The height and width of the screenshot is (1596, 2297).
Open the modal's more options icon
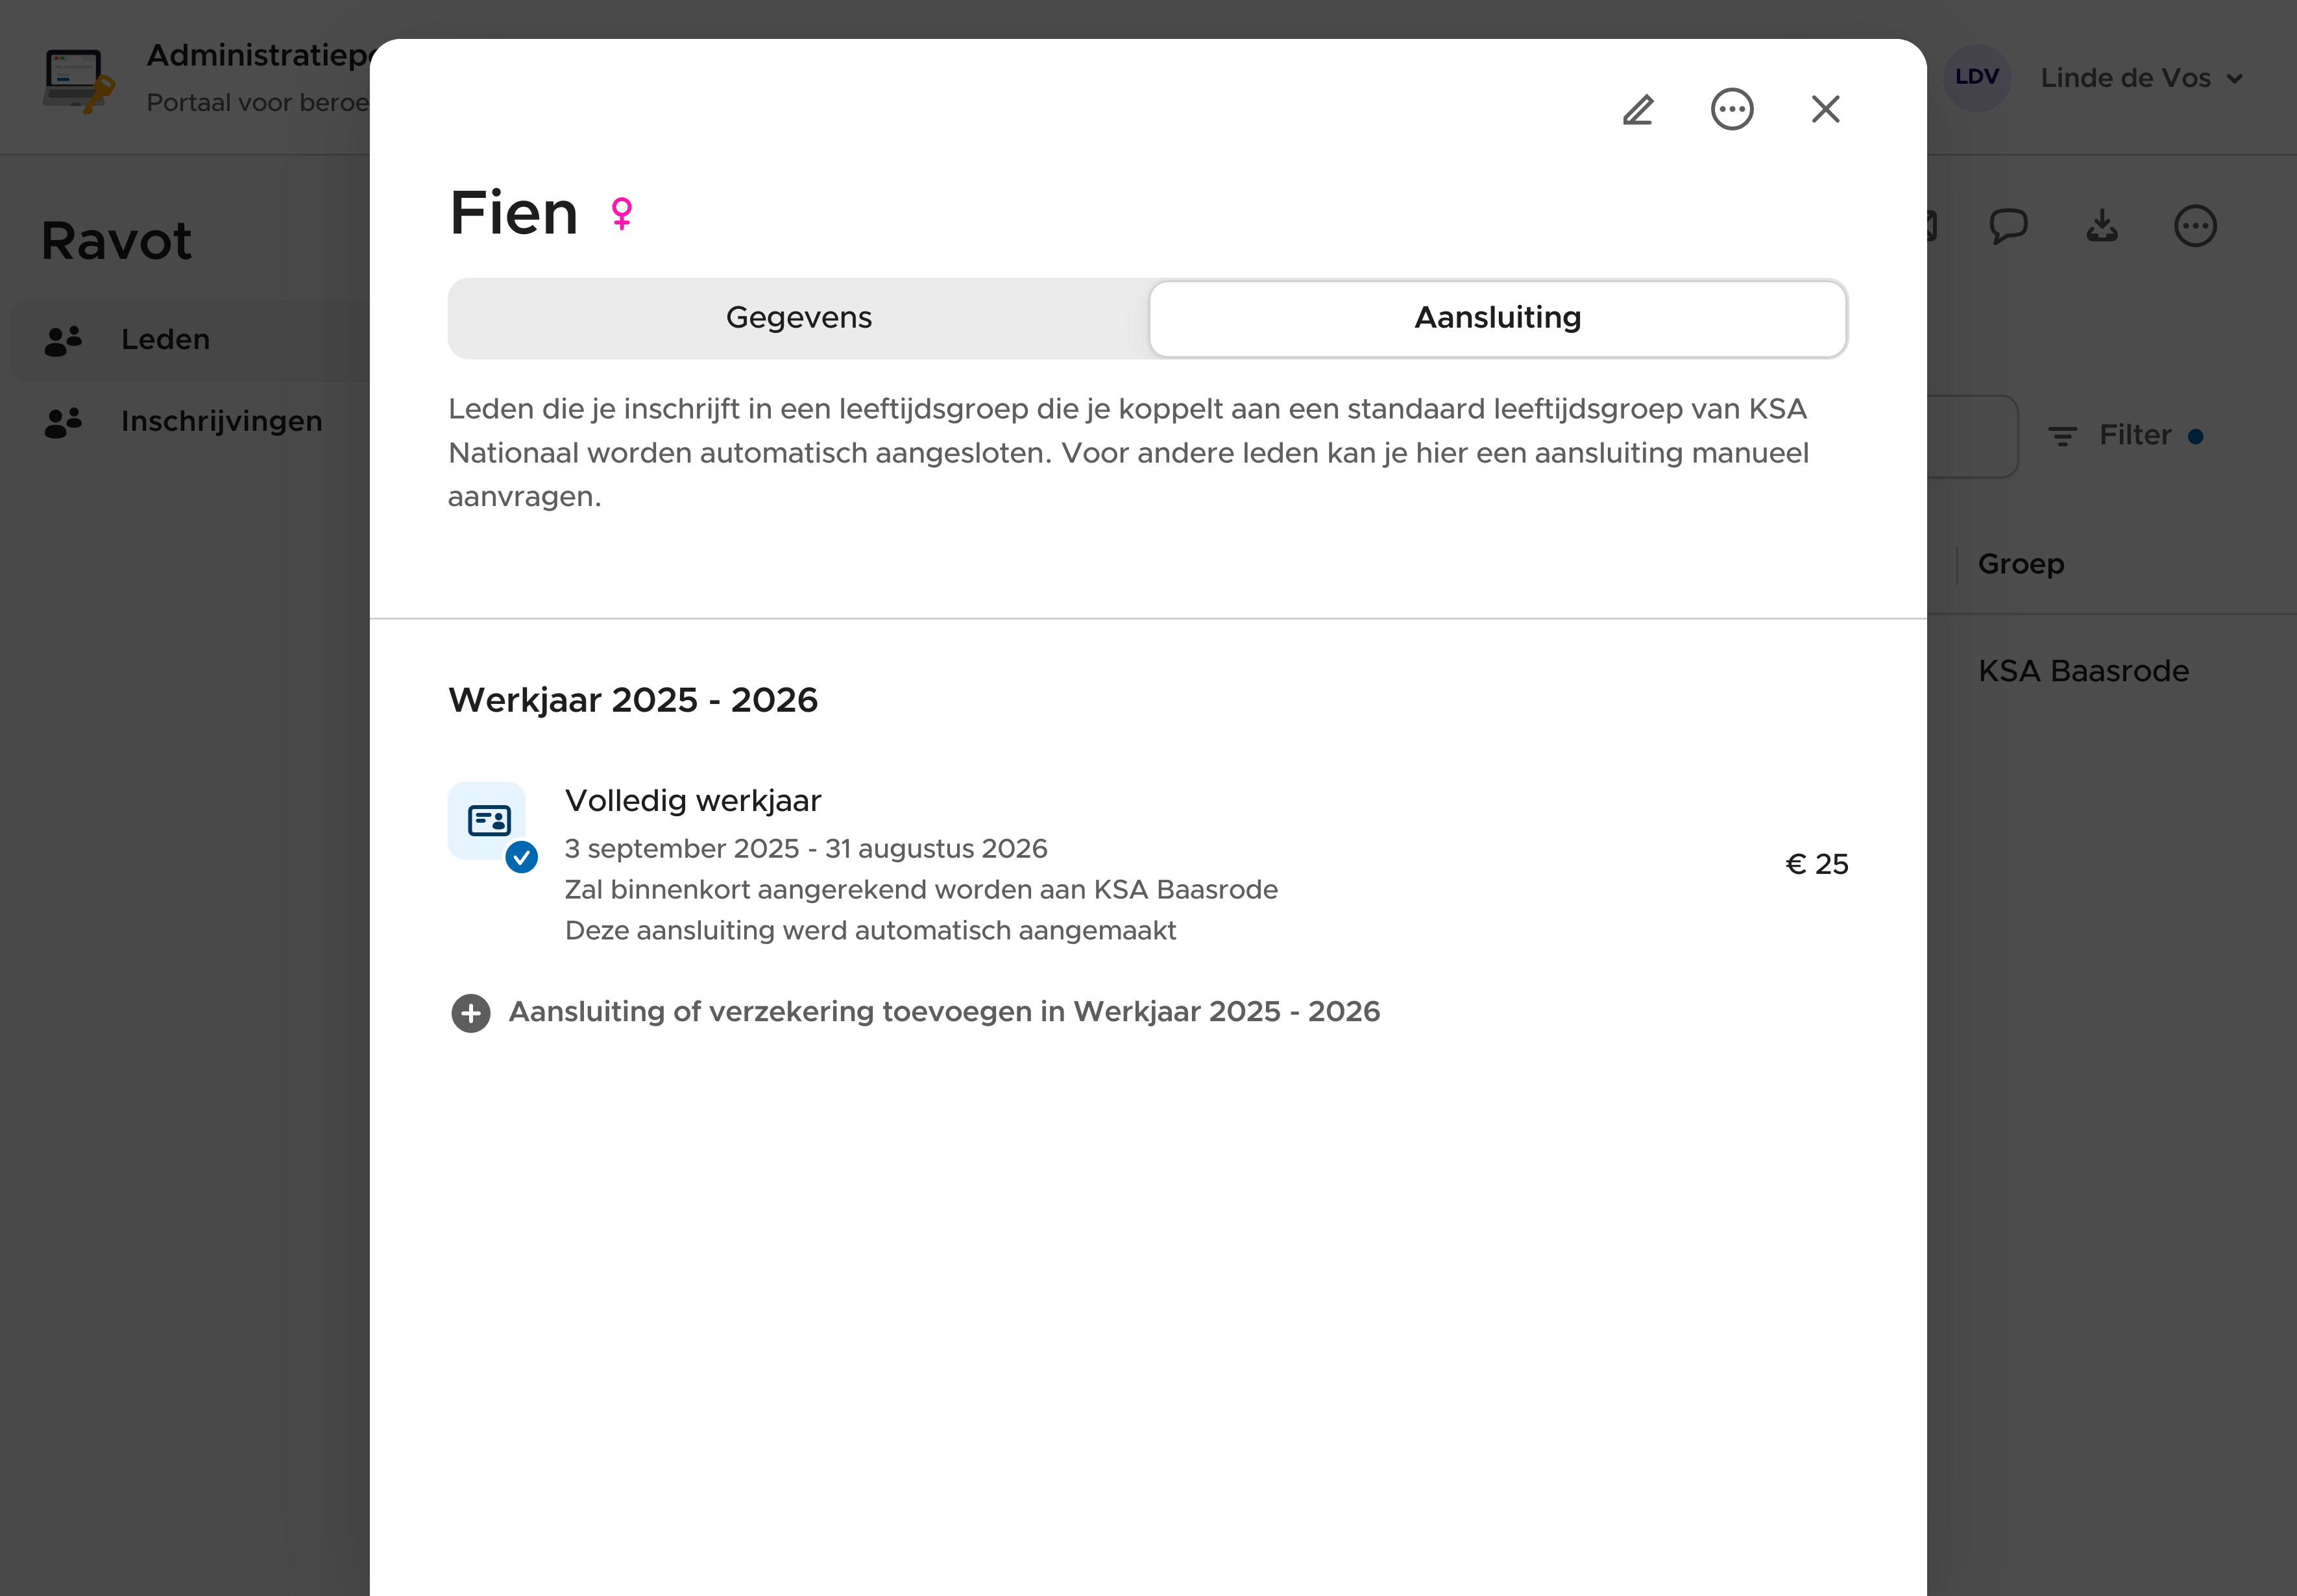click(x=1731, y=109)
